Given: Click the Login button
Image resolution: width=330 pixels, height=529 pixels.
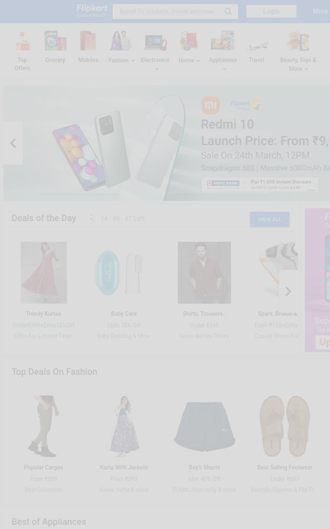Looking at the screenshot, I should [x=271, y=12].
